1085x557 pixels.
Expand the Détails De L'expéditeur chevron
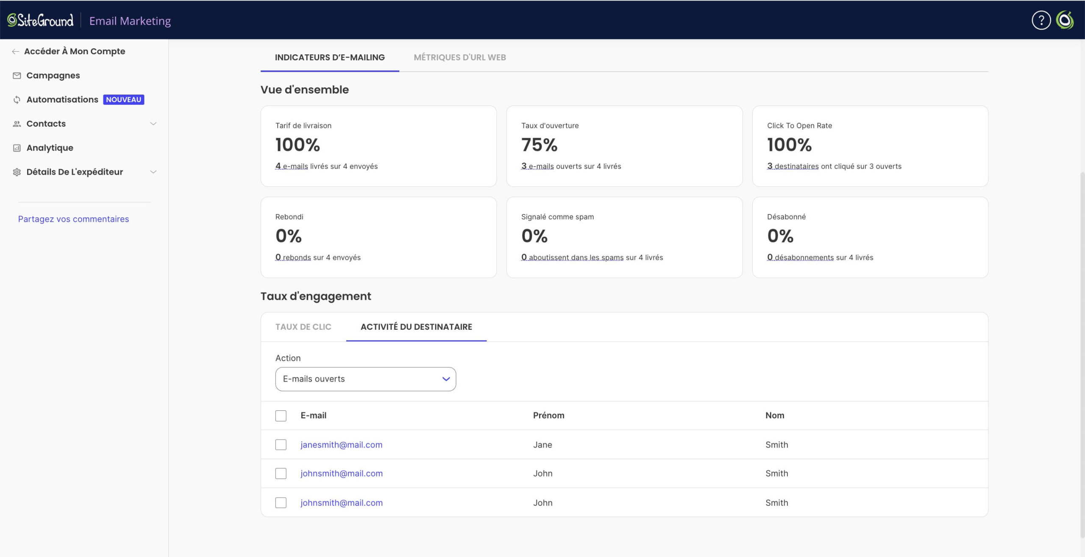point(153,172)
